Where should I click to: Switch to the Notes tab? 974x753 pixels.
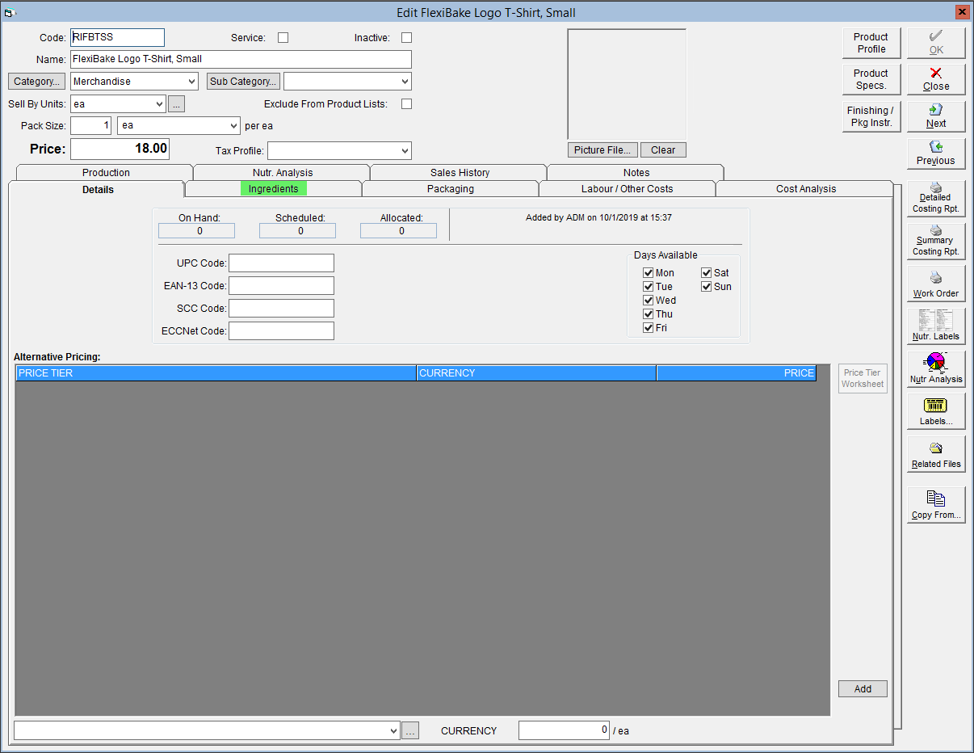pos(636,172)
